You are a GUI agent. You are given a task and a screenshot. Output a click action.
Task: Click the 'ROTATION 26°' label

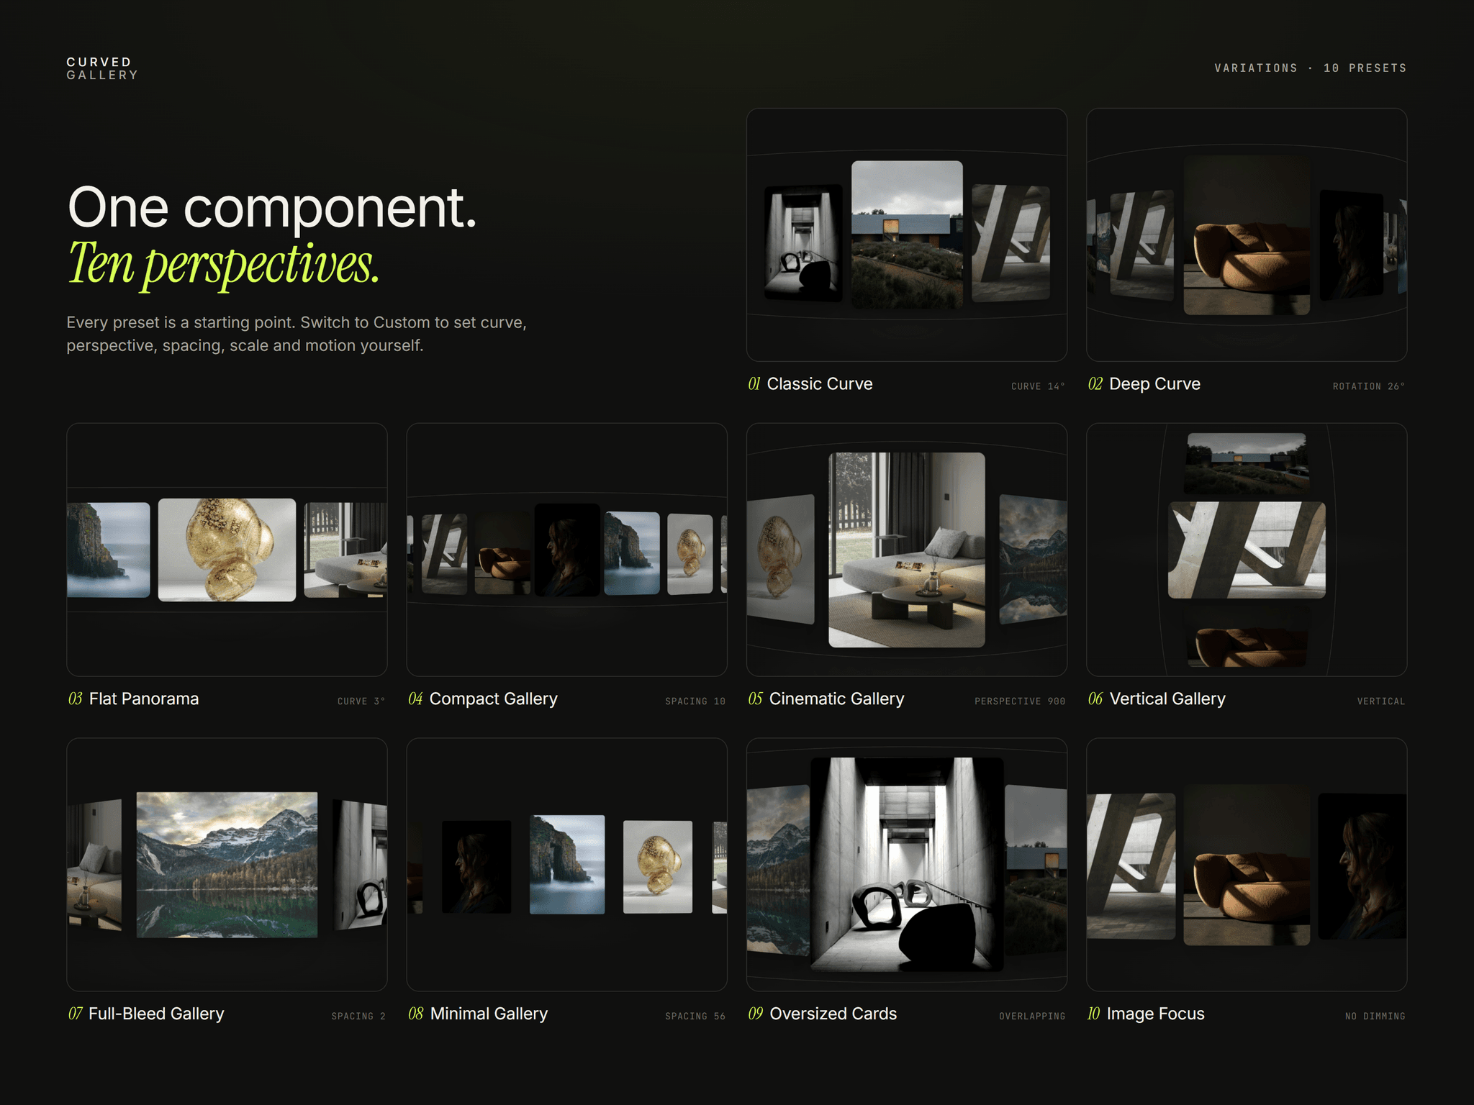[1369, 386]
